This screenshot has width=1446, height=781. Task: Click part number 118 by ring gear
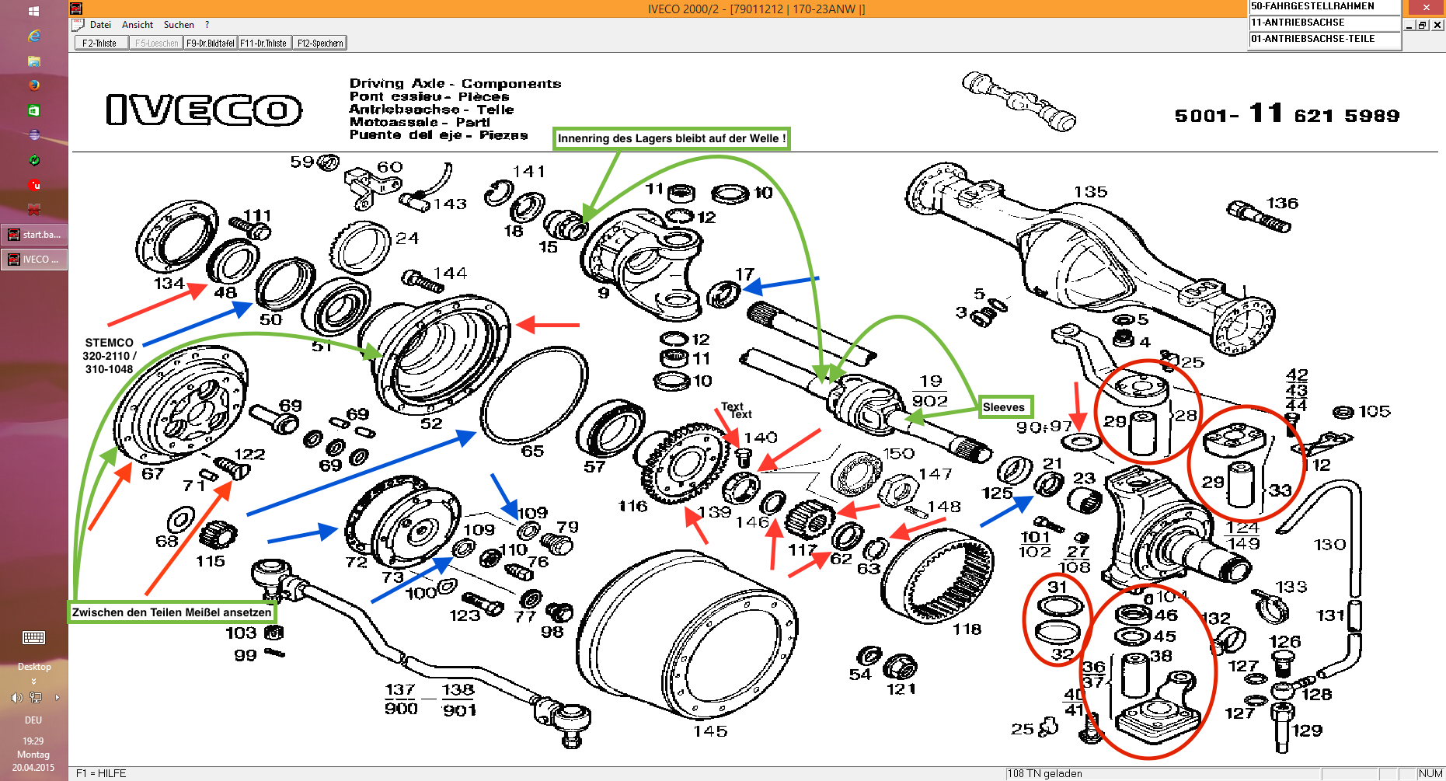pyautogui.click(x=967, y=629)
